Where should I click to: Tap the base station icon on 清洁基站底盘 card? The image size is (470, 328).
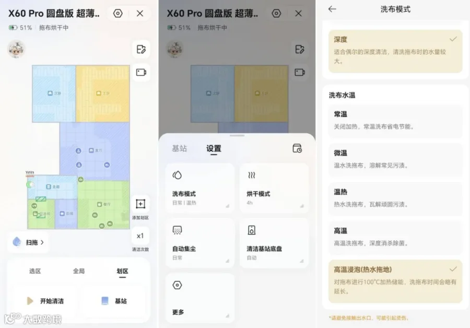(x=252, y=230)
